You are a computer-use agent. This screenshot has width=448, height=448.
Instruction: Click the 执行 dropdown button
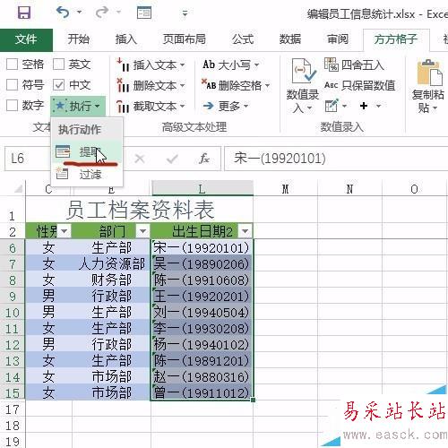pyautogui.click(x=78, y=106)
